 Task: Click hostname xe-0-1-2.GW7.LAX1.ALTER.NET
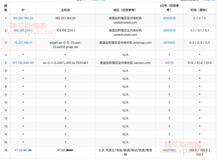pos(65,63)
